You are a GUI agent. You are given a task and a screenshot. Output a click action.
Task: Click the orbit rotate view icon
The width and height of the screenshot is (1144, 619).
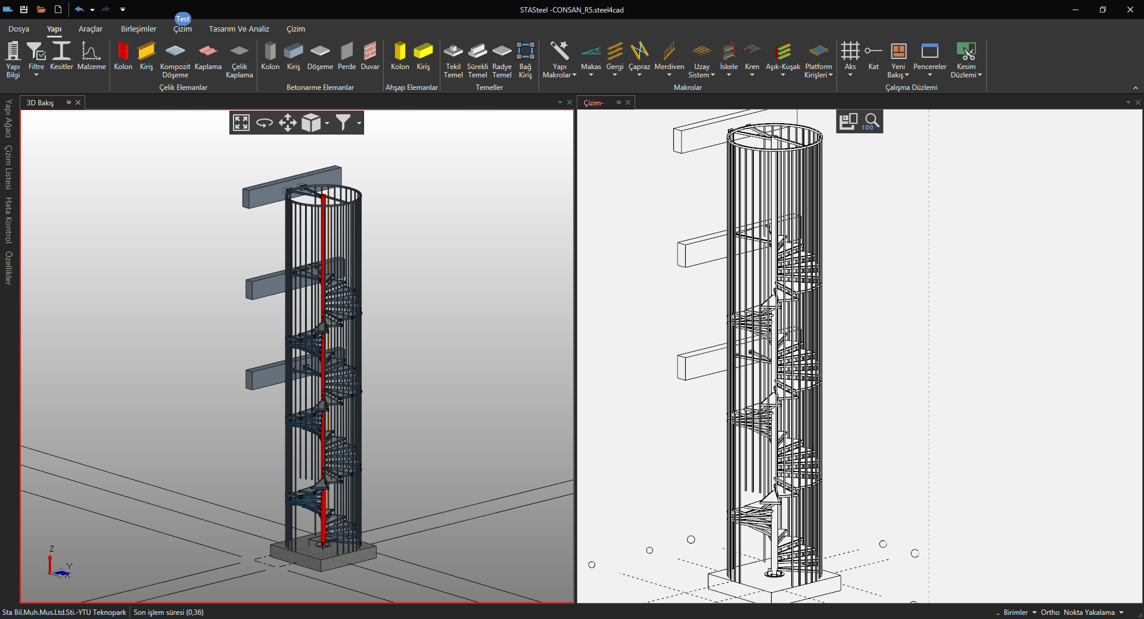265,123
